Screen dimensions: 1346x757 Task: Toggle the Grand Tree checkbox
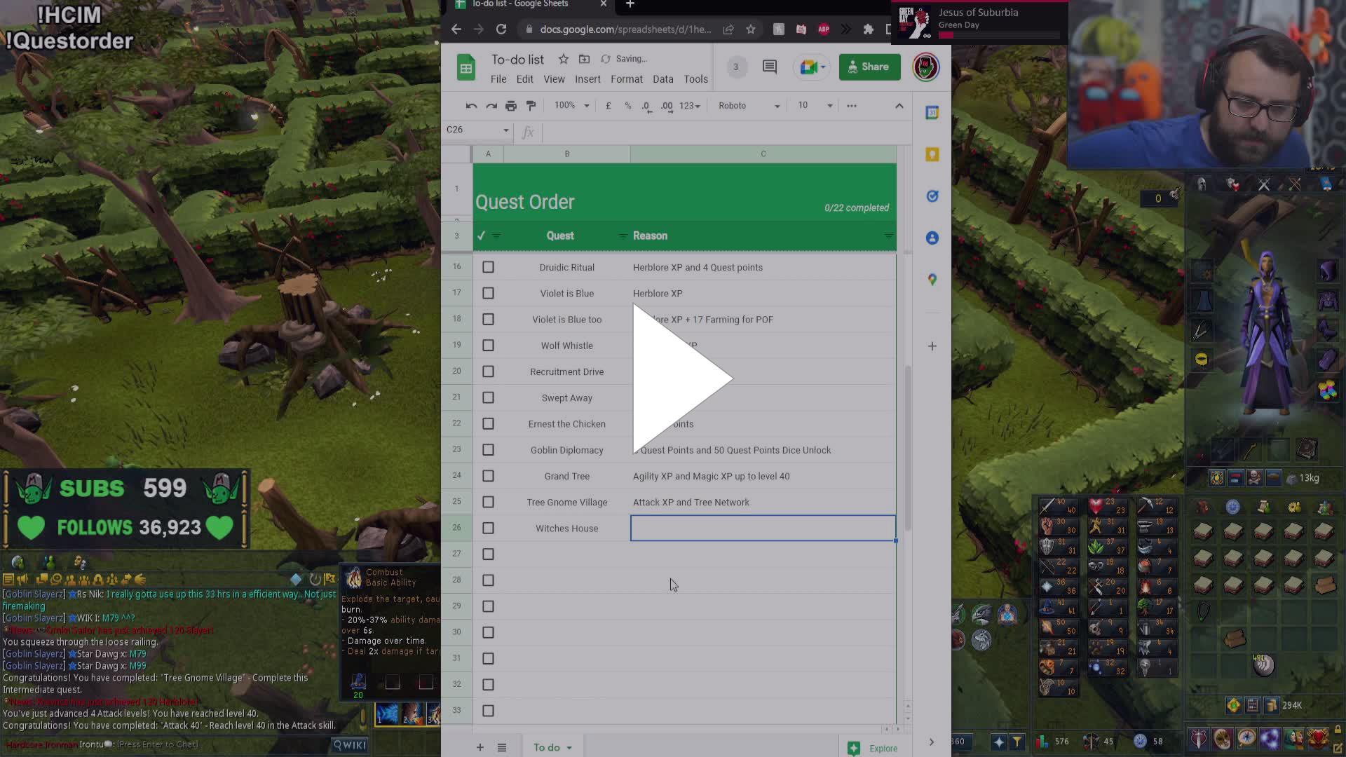(488, 476)
